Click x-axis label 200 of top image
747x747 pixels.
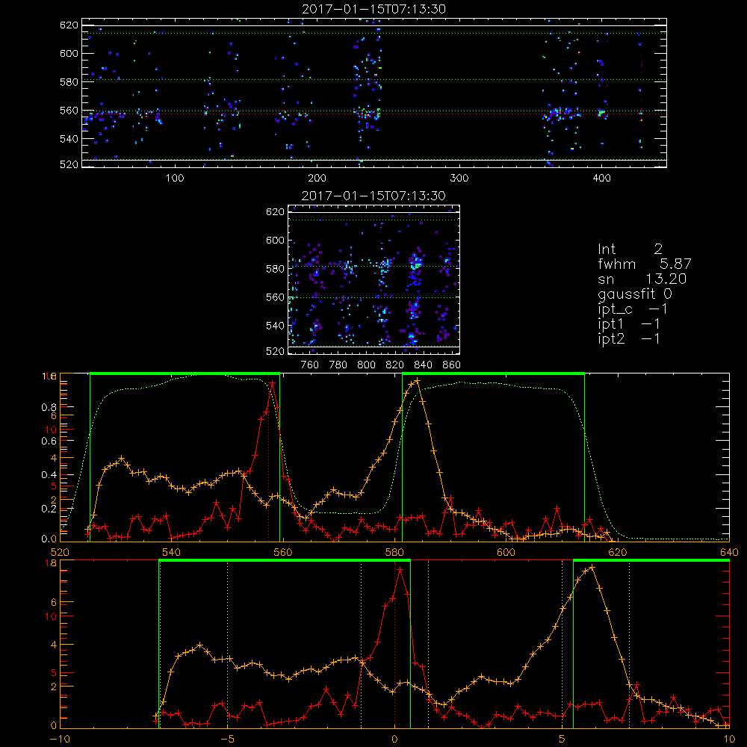pos(317,179)
